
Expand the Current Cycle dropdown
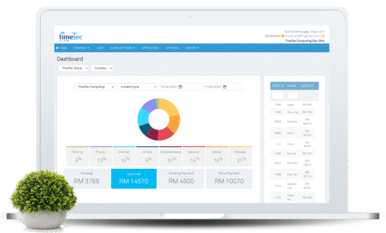[138, 87]
